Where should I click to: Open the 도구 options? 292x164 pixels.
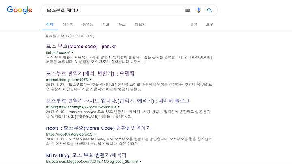(x=210, y=24)
